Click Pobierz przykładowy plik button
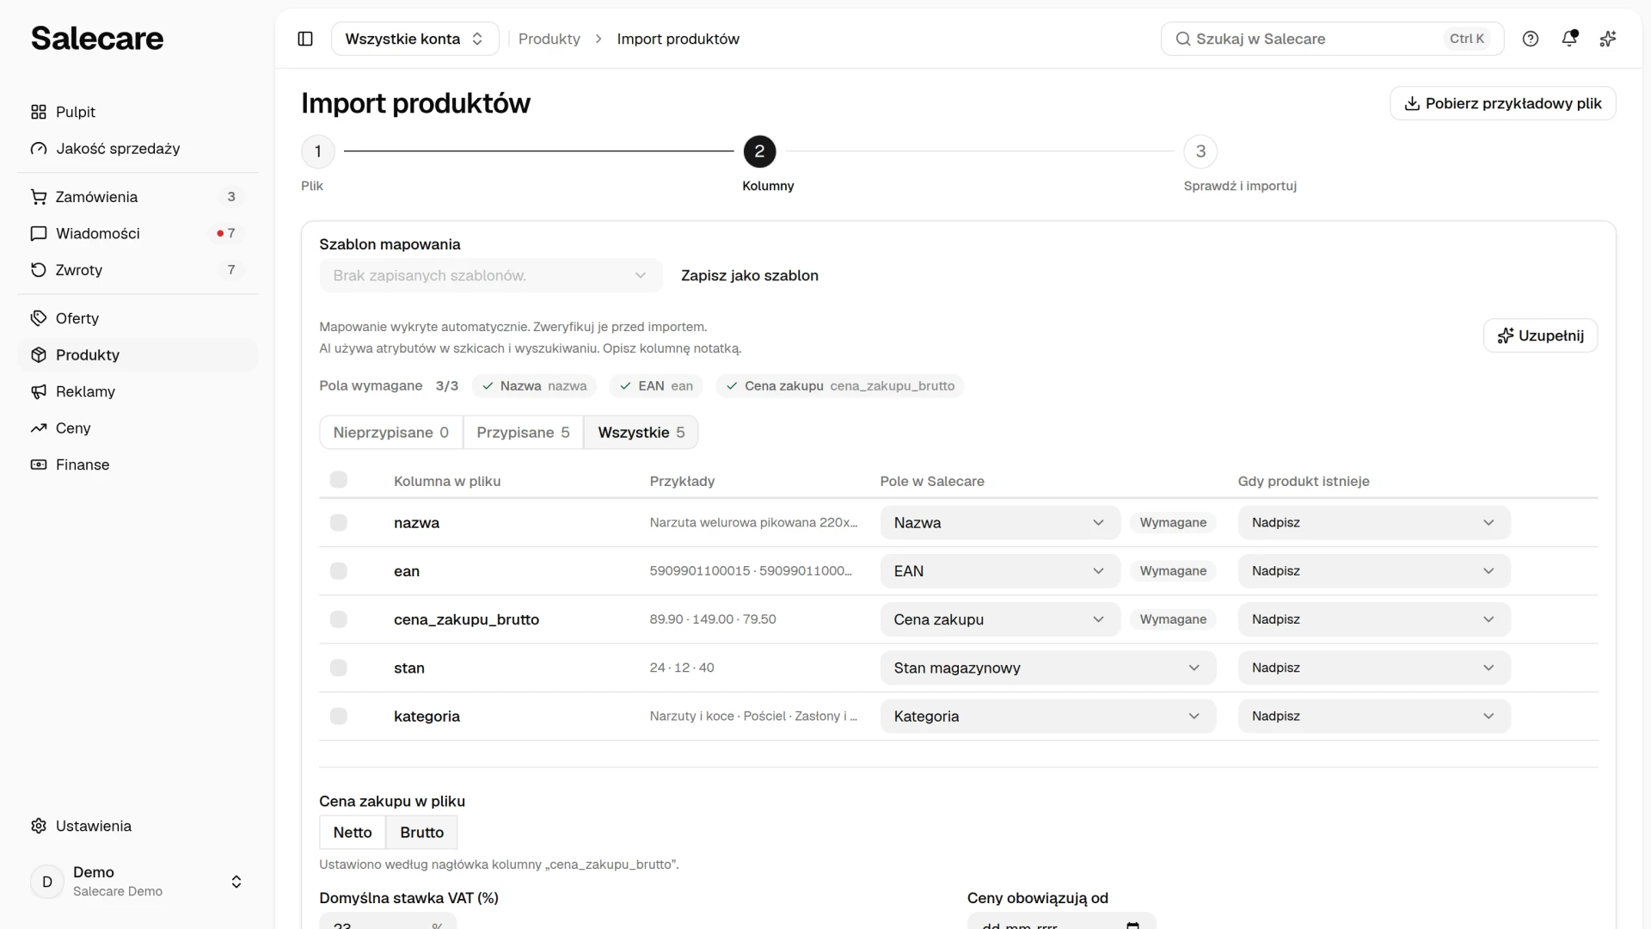 (1503, 103)
